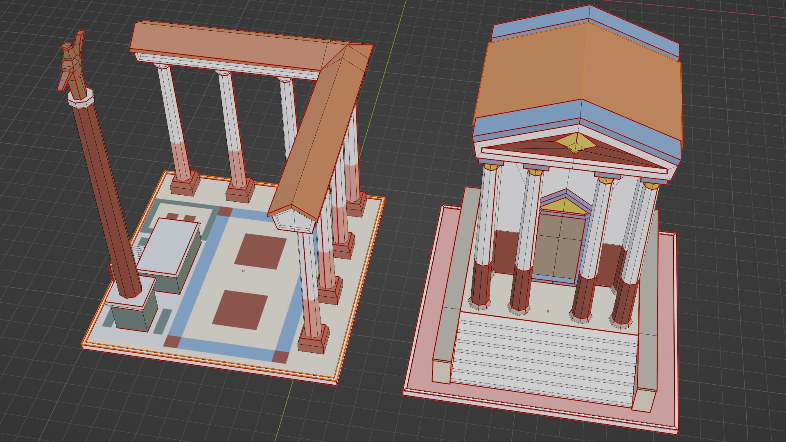
Task: Click the yellow diamond ornament on the pediment
Action: pyautogui.click(x=575, y=142)
